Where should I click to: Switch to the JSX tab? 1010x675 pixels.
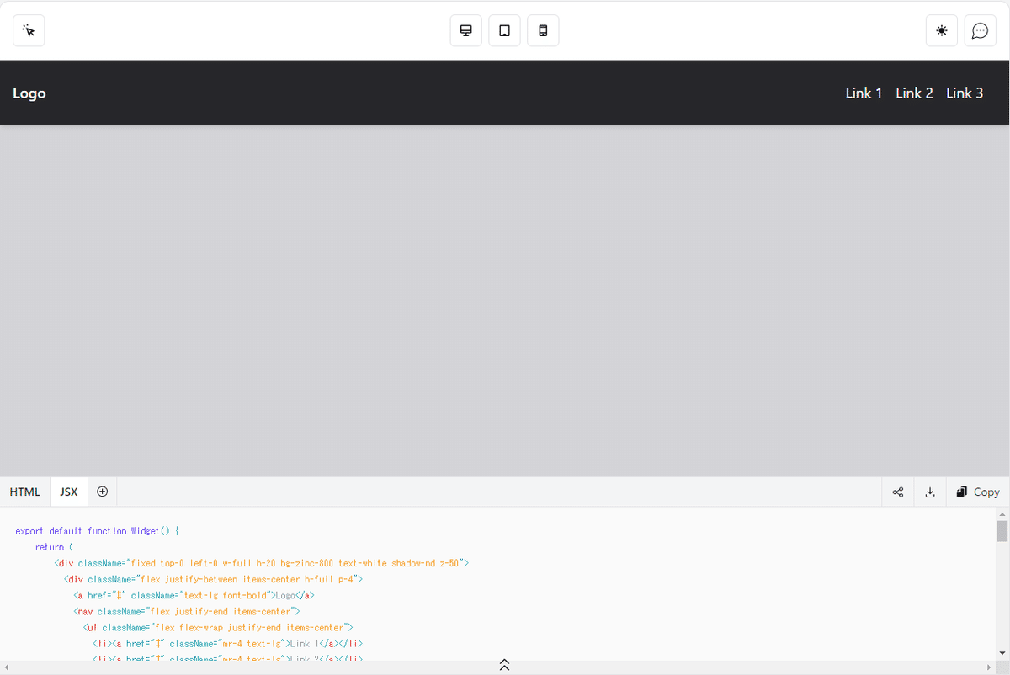[68, 492]
